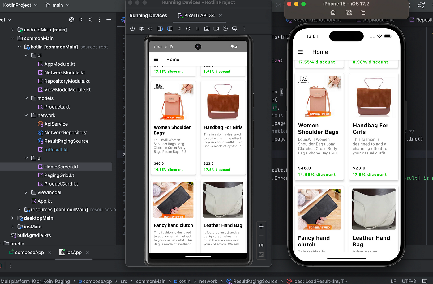This screenshot has width=433, height=284.
Task: Expand the androidMain folder
Action: click(12, 30)
